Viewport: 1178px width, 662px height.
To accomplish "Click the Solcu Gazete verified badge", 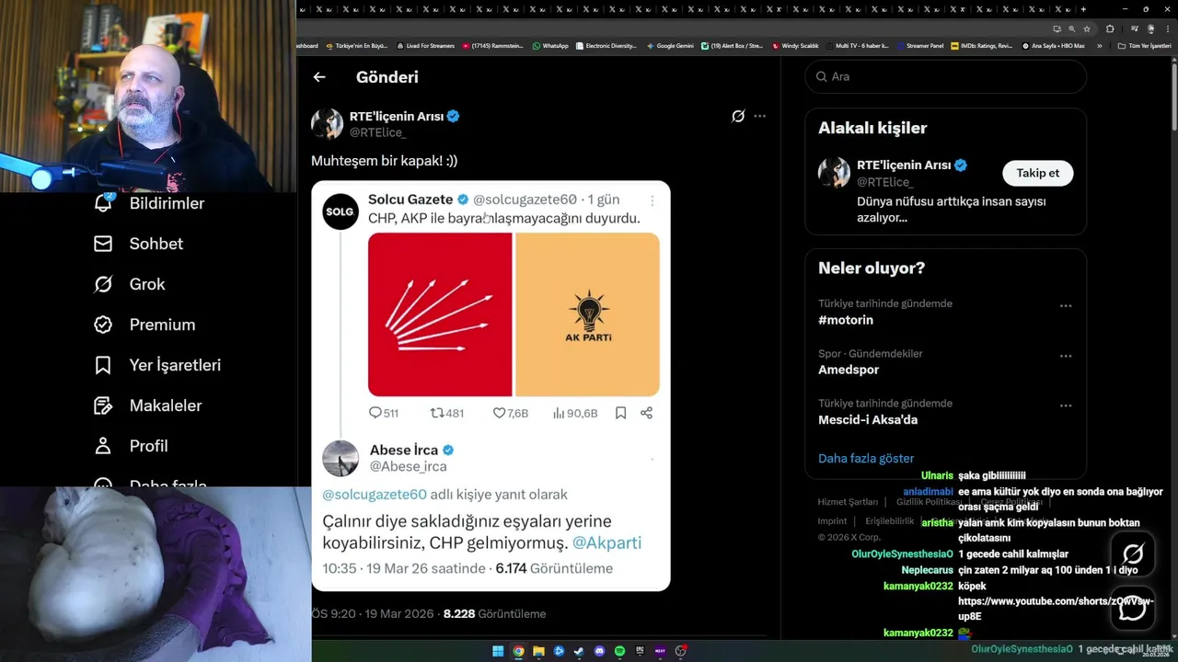I will 463,200.
